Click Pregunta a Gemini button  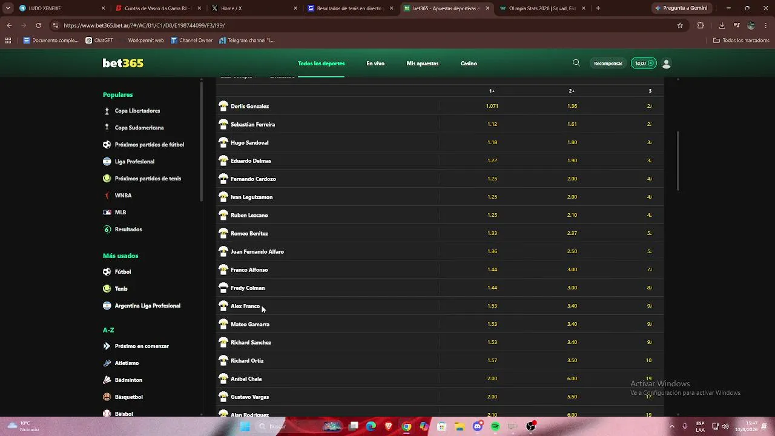[682, 8]
